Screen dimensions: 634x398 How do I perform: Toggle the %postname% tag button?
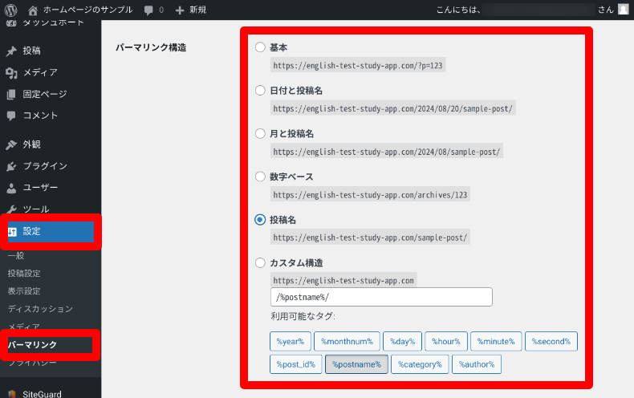(356, 364)
